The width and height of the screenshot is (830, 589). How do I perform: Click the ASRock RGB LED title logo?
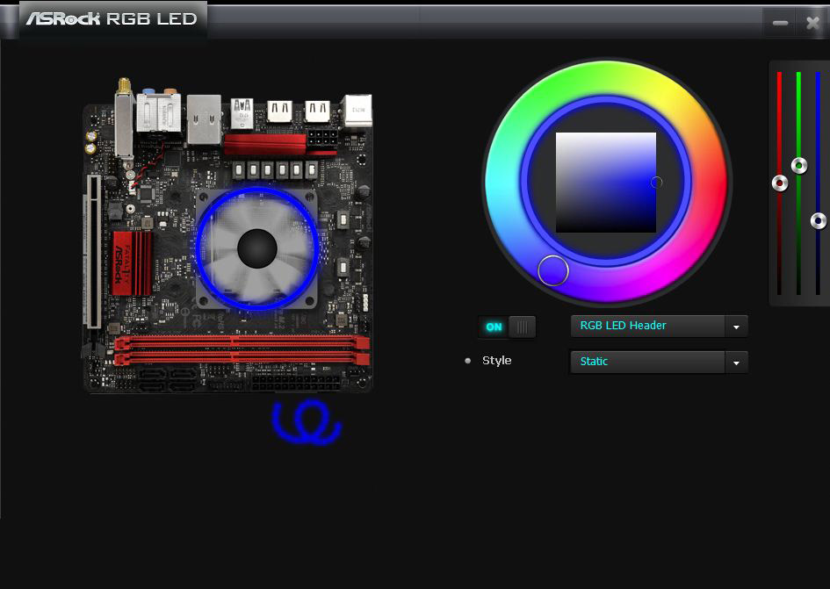[112, 18]
